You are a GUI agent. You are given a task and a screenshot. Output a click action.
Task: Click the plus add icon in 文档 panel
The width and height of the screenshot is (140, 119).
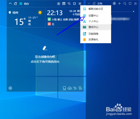coord(119,3)
